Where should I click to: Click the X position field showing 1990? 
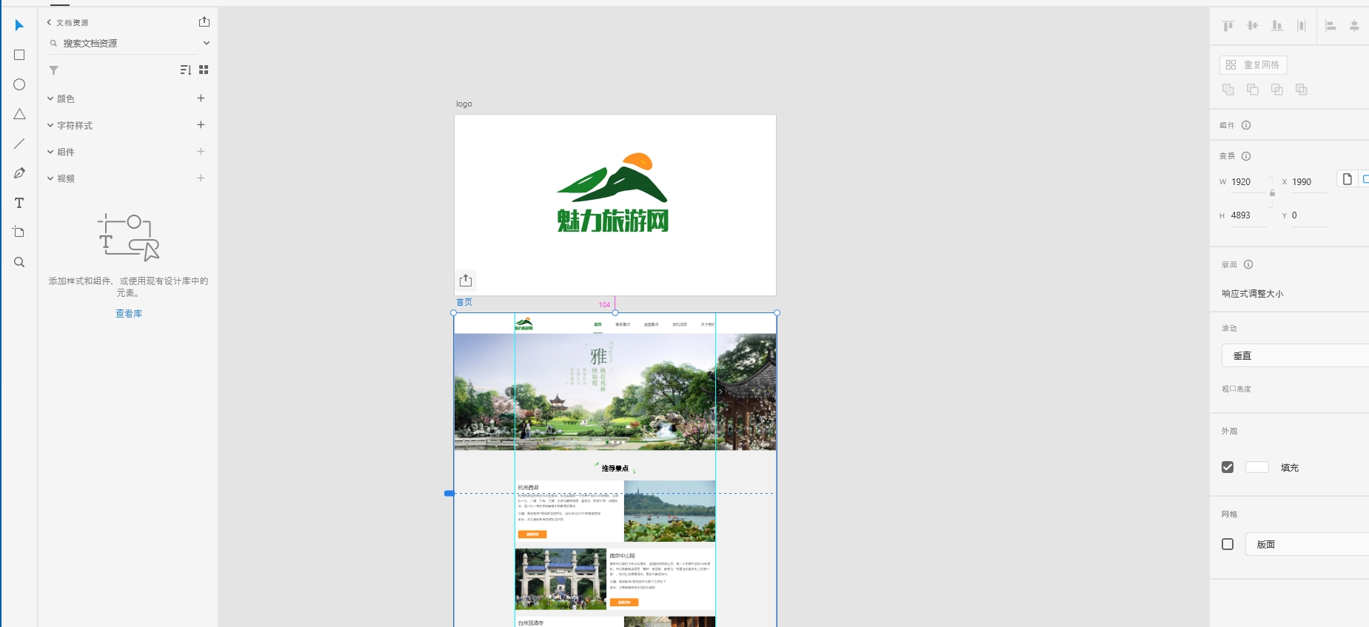tap(1309, 182)
